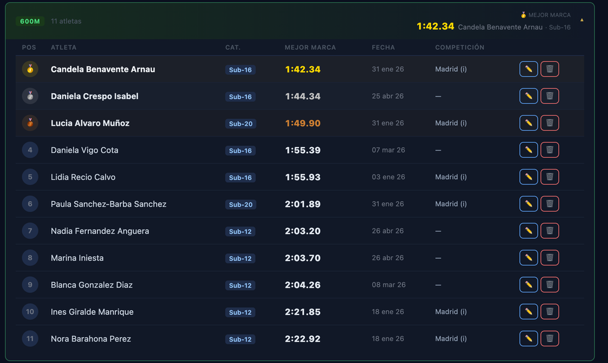Delete Ines Giralde Manrique's 2:21.85 mark
Screen dimensions: 608x363
[x=549, y=311]
